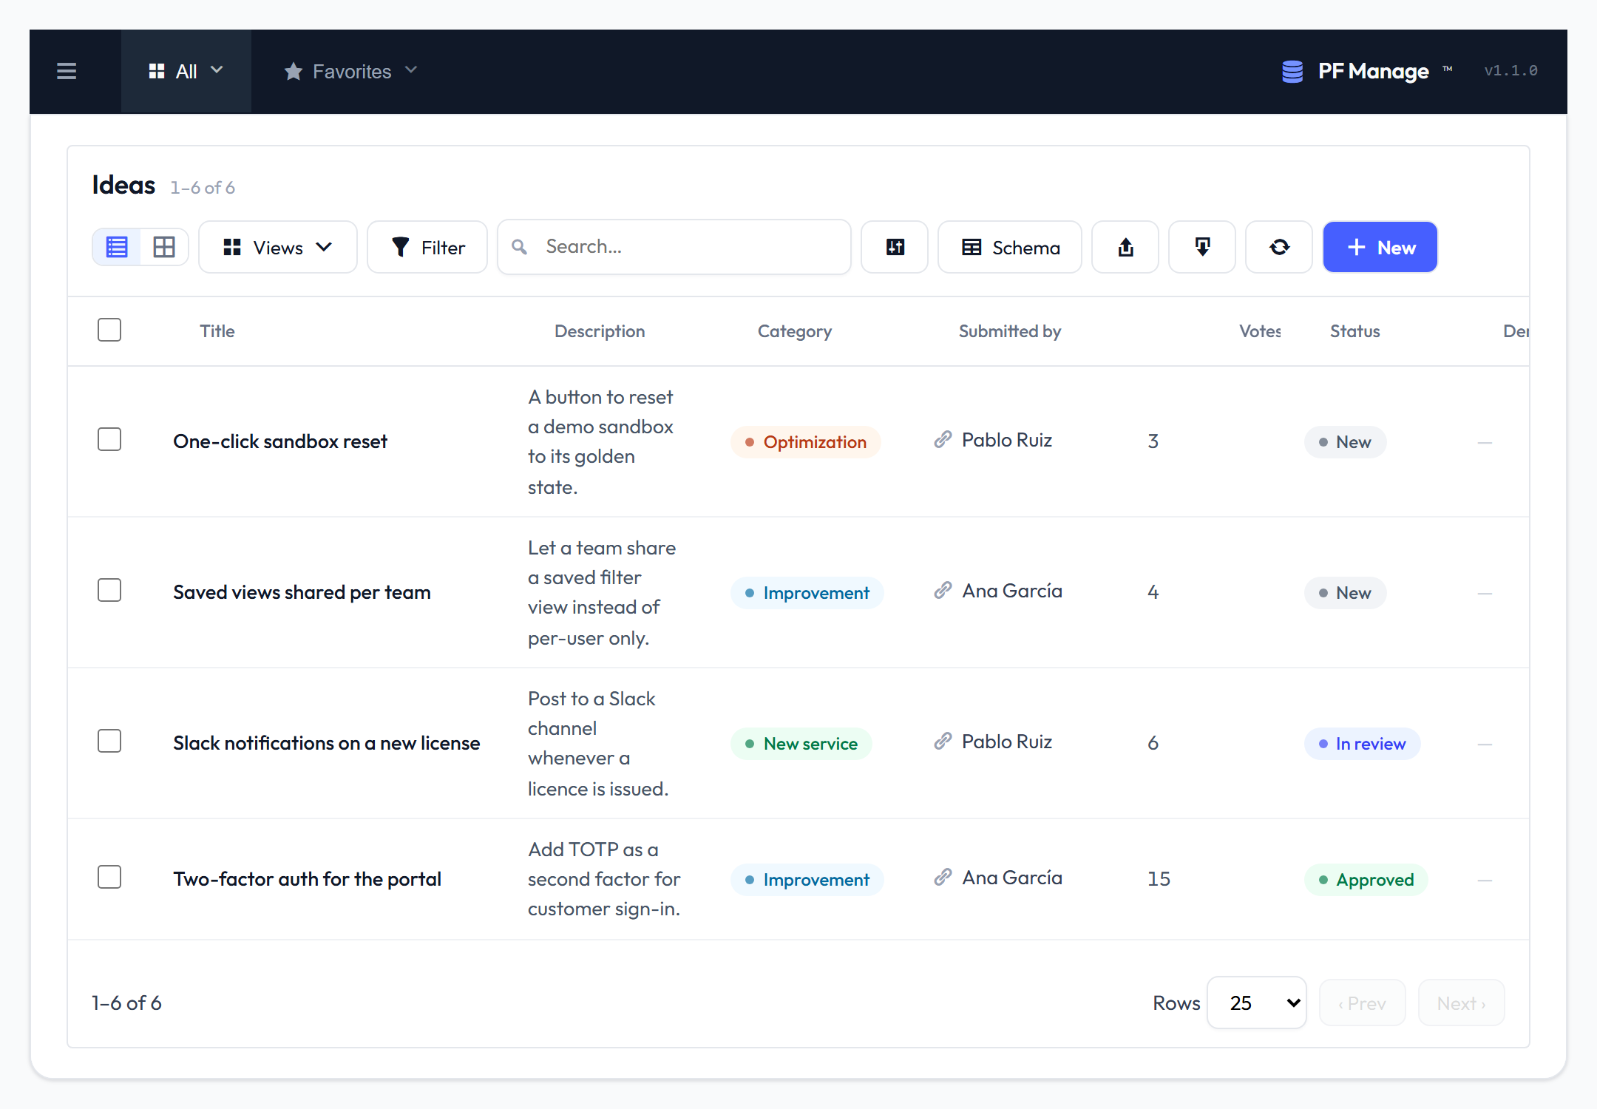Sort by the Submitted by column header

click(1010, 331)
